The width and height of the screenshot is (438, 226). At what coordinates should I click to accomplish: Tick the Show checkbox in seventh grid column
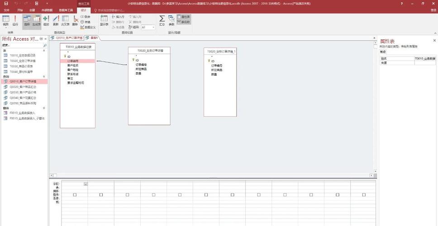coord(233,195)
